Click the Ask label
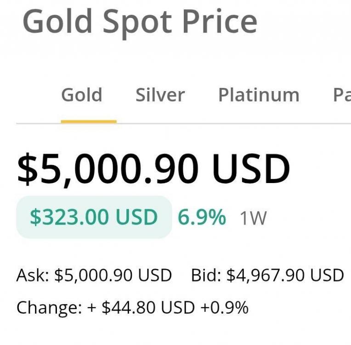351x345 pixels. pos(33,275)
